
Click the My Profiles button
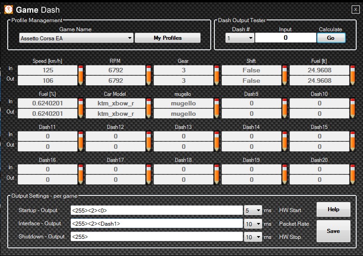point(167,38)
